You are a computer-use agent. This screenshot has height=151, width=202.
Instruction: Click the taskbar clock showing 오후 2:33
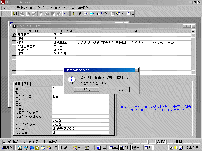(192, 148)
